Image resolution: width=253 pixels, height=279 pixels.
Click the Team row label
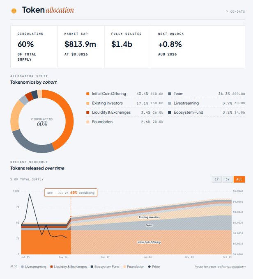(x=178, y=94)
